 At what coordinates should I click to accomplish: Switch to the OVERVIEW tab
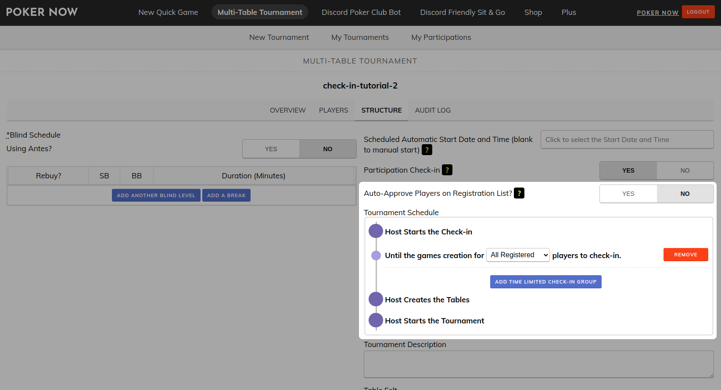coord(288,110)
